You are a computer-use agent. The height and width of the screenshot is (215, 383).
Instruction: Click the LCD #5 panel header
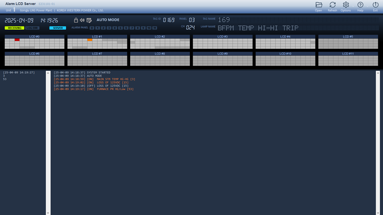348,37
